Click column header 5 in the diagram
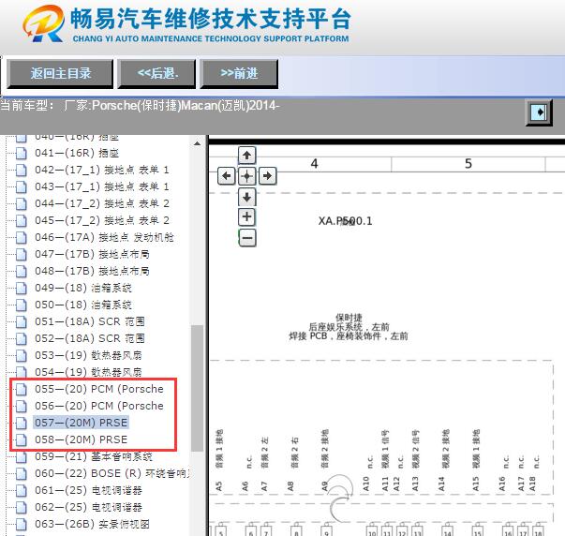565x536 pixels. tap(468, 164)
